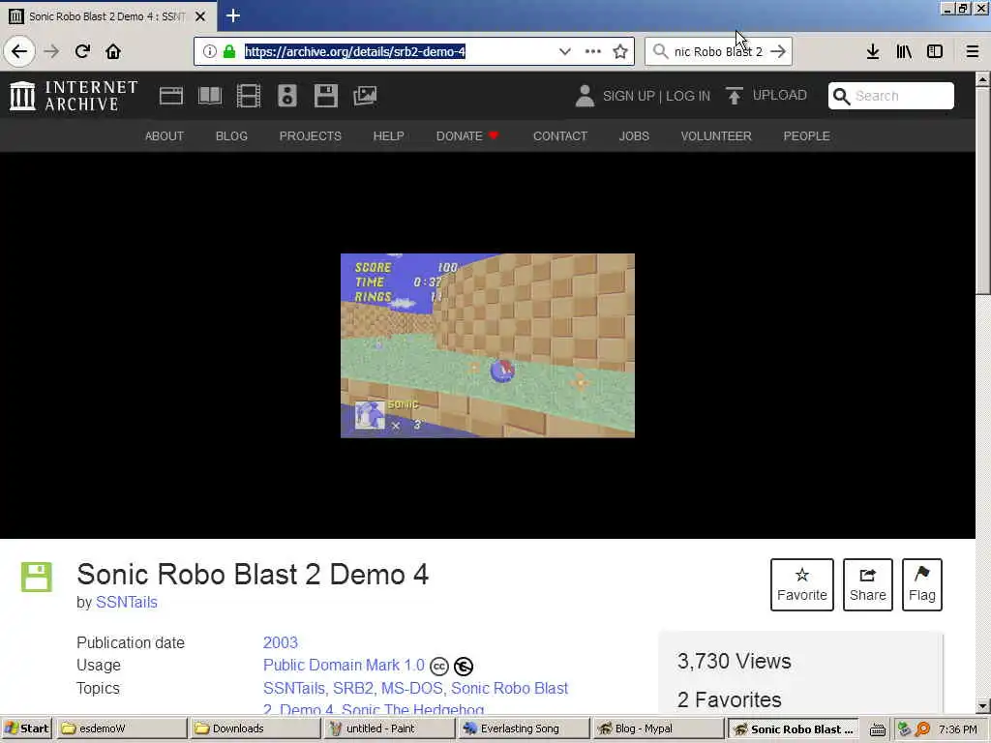The height and width of the screenshot is (743, 991).
Task: Click LOG IN link
Action: (x=688, y=96)
